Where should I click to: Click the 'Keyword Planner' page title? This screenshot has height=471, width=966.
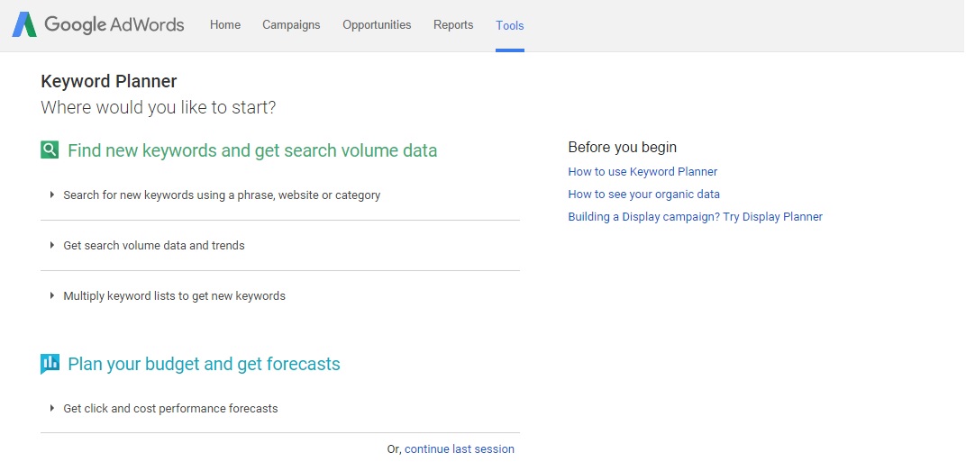(x=109, y=81)
